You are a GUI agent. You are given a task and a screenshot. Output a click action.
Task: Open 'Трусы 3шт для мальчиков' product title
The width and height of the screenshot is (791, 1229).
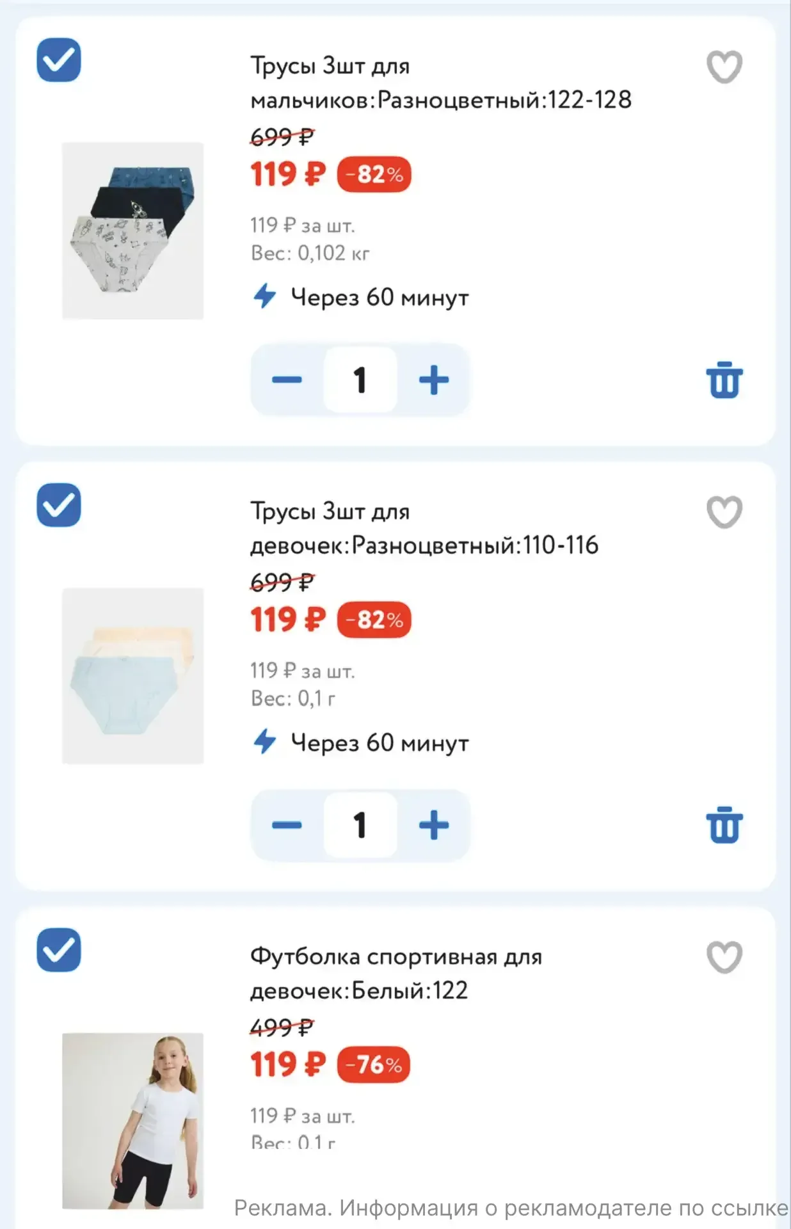440,83
